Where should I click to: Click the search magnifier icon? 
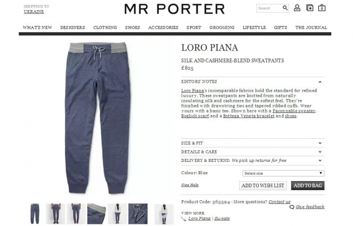[x=285, y=8]
